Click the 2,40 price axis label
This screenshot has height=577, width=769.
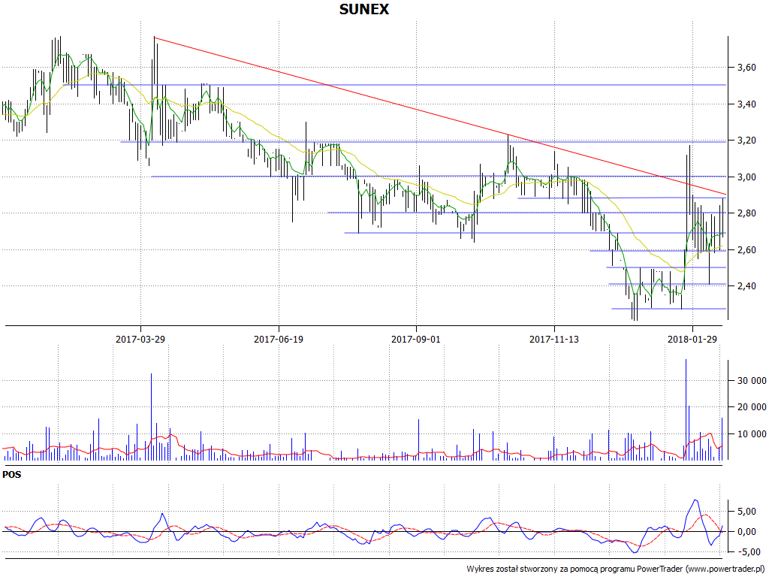point(746,286)
